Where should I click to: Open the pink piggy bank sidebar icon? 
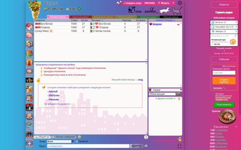[29, 35]
